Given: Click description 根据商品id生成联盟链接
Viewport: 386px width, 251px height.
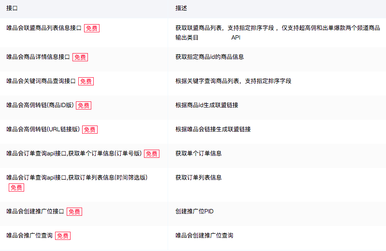Looking at the screenshot, I should pyautogui.click(x=207, y=105).
